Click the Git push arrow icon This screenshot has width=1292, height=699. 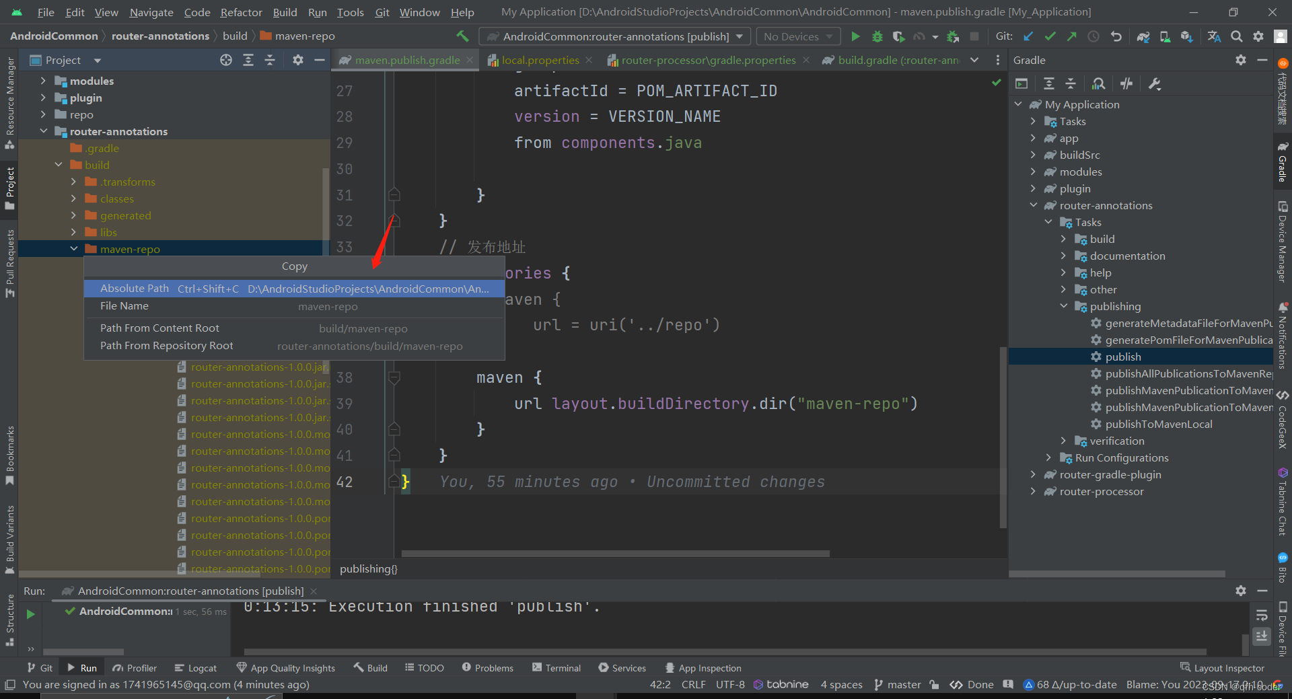(x=1071, y=36)
